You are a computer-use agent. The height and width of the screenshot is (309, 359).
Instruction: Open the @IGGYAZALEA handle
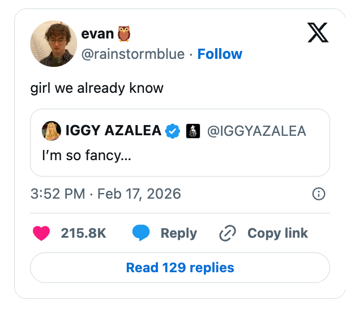[257, 131]
